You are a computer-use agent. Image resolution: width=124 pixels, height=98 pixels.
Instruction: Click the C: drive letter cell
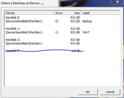click(x=57, y=32)
